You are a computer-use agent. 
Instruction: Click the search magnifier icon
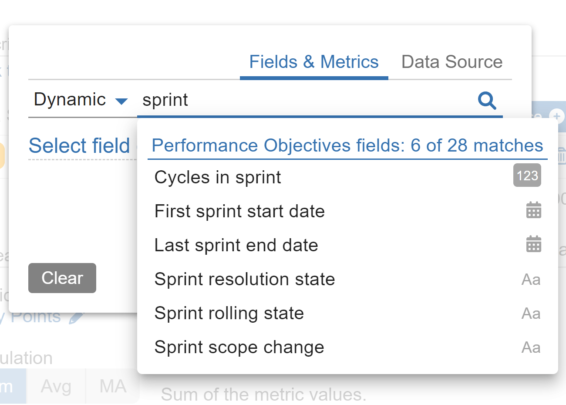(487, 101)
